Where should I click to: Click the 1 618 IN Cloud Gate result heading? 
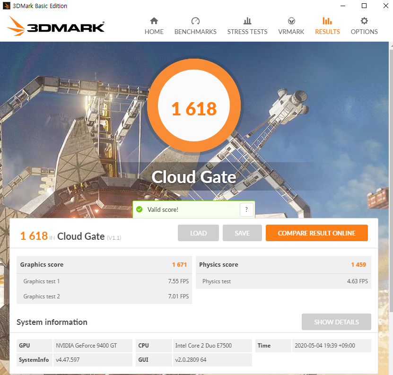coord(70,236)
